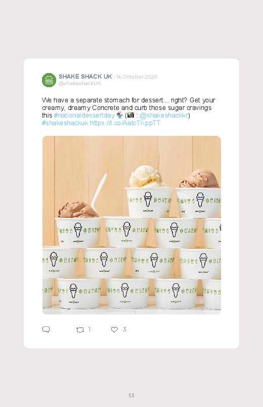Viewport: 263px width, 407px height.
Task: Click the heart like icon
Action: pyautogui.click(x=114, y=329)
